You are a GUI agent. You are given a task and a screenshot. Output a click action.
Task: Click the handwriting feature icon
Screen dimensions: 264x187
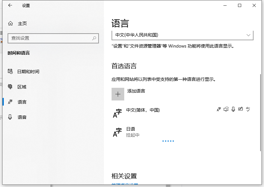tap(241, 109)
